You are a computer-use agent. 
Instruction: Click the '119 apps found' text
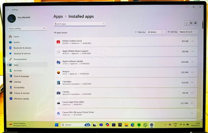coord(60,33)
